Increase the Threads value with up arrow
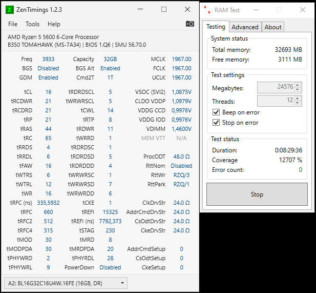The height and width of the screenshot is (293, 316). coord(298,98)
